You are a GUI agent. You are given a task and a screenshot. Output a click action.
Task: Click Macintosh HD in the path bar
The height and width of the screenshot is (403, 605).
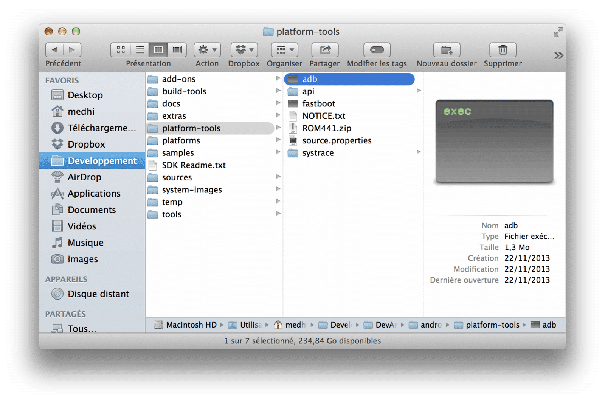[x=191, y=325]
